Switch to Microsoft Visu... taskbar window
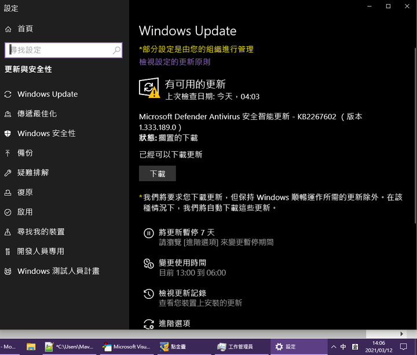This screenshot has width=417, height=355. coord(127,347)
